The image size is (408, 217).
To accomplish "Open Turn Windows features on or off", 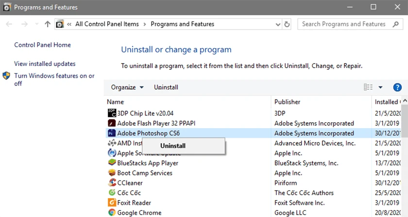I will (x=54, y=80).
